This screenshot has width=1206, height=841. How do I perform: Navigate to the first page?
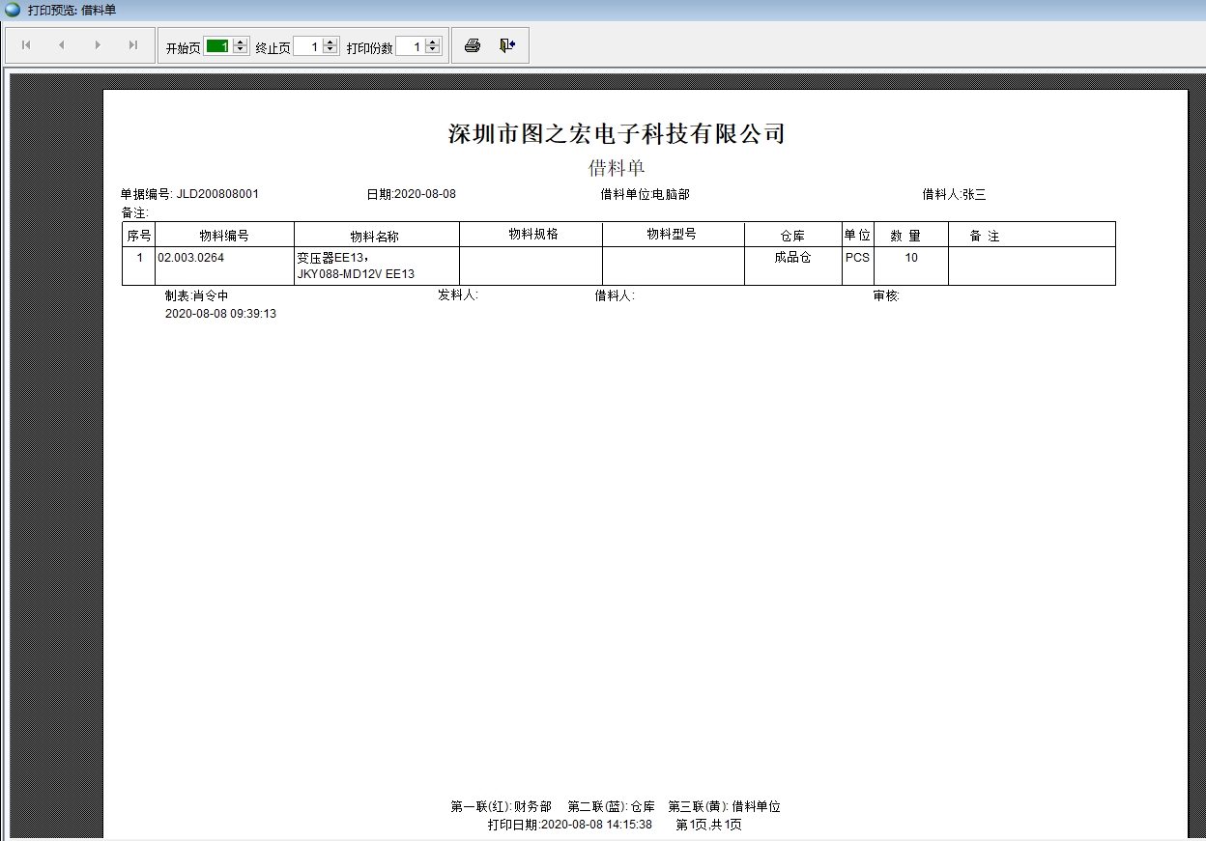25,44
